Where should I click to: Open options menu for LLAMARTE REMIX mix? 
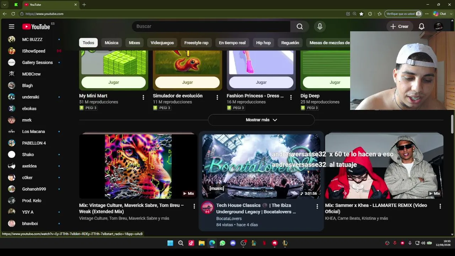pyautogui.click(x=440, y=206)
